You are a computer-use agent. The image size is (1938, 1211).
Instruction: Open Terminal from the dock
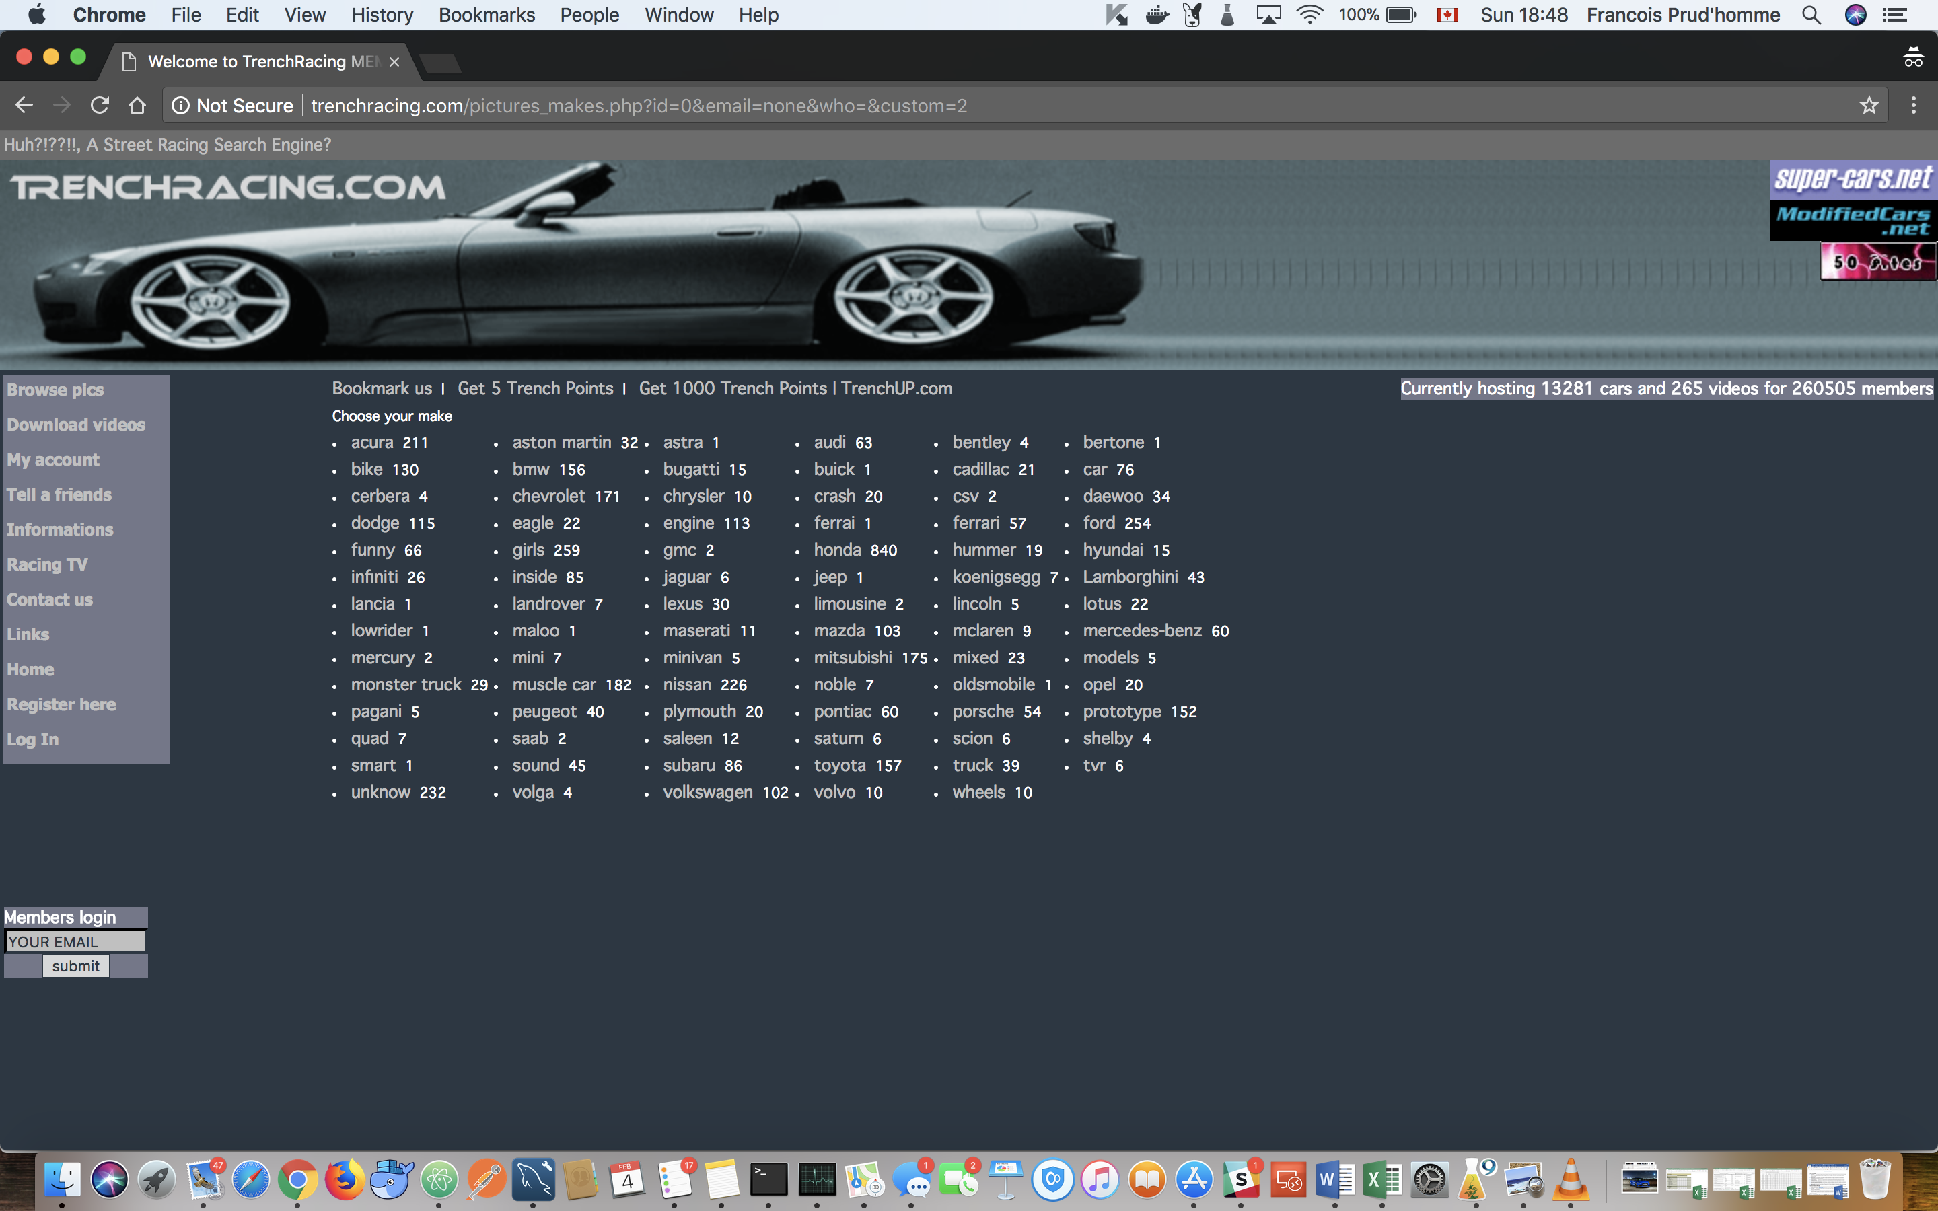point(768,1179)
